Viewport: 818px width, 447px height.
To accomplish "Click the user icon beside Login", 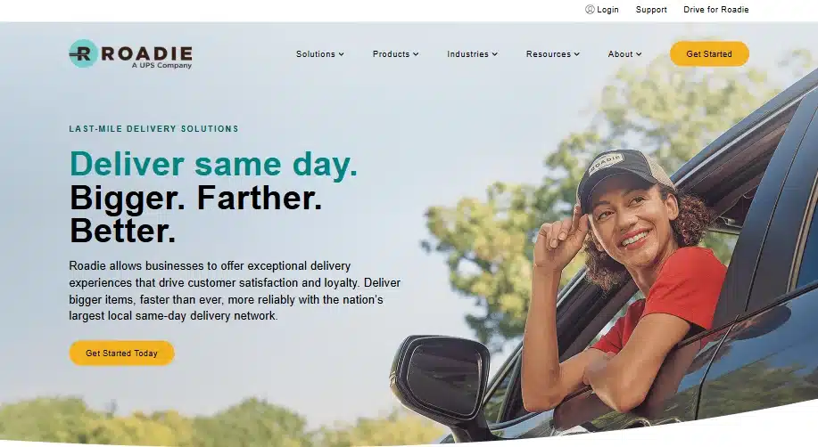I will (x=590, y=10).
